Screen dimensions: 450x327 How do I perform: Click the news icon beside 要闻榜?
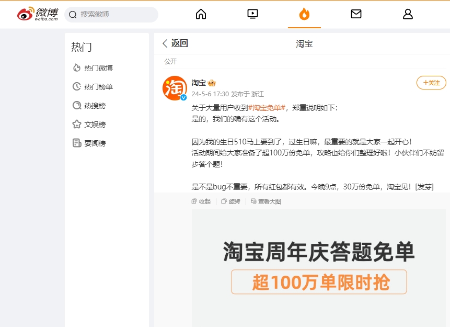77,143
